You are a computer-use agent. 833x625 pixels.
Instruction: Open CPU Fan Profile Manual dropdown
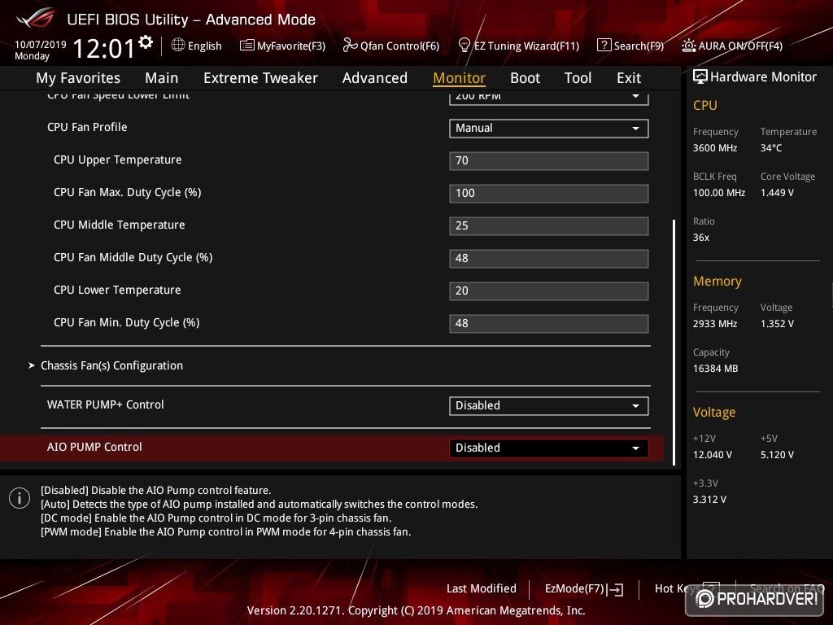(549, 128)
